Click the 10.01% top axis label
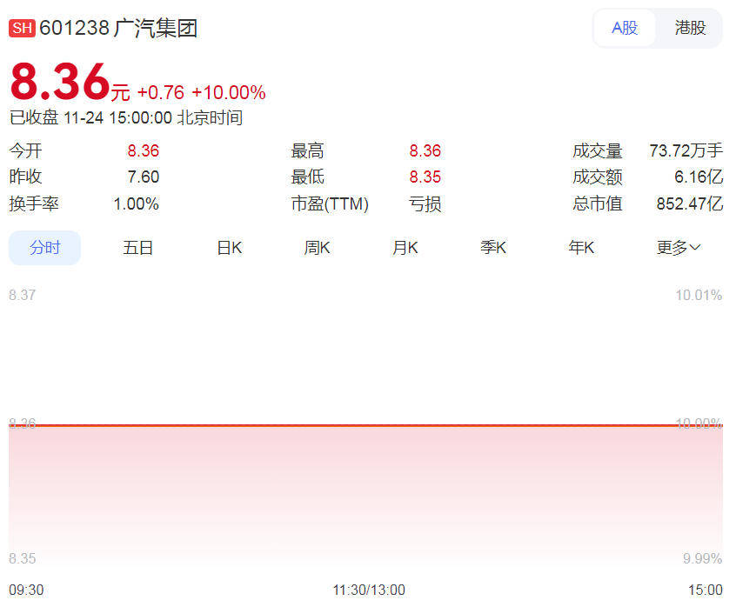Screen dimensions: 736x607 pyautogui.click(x=699, y=295)
